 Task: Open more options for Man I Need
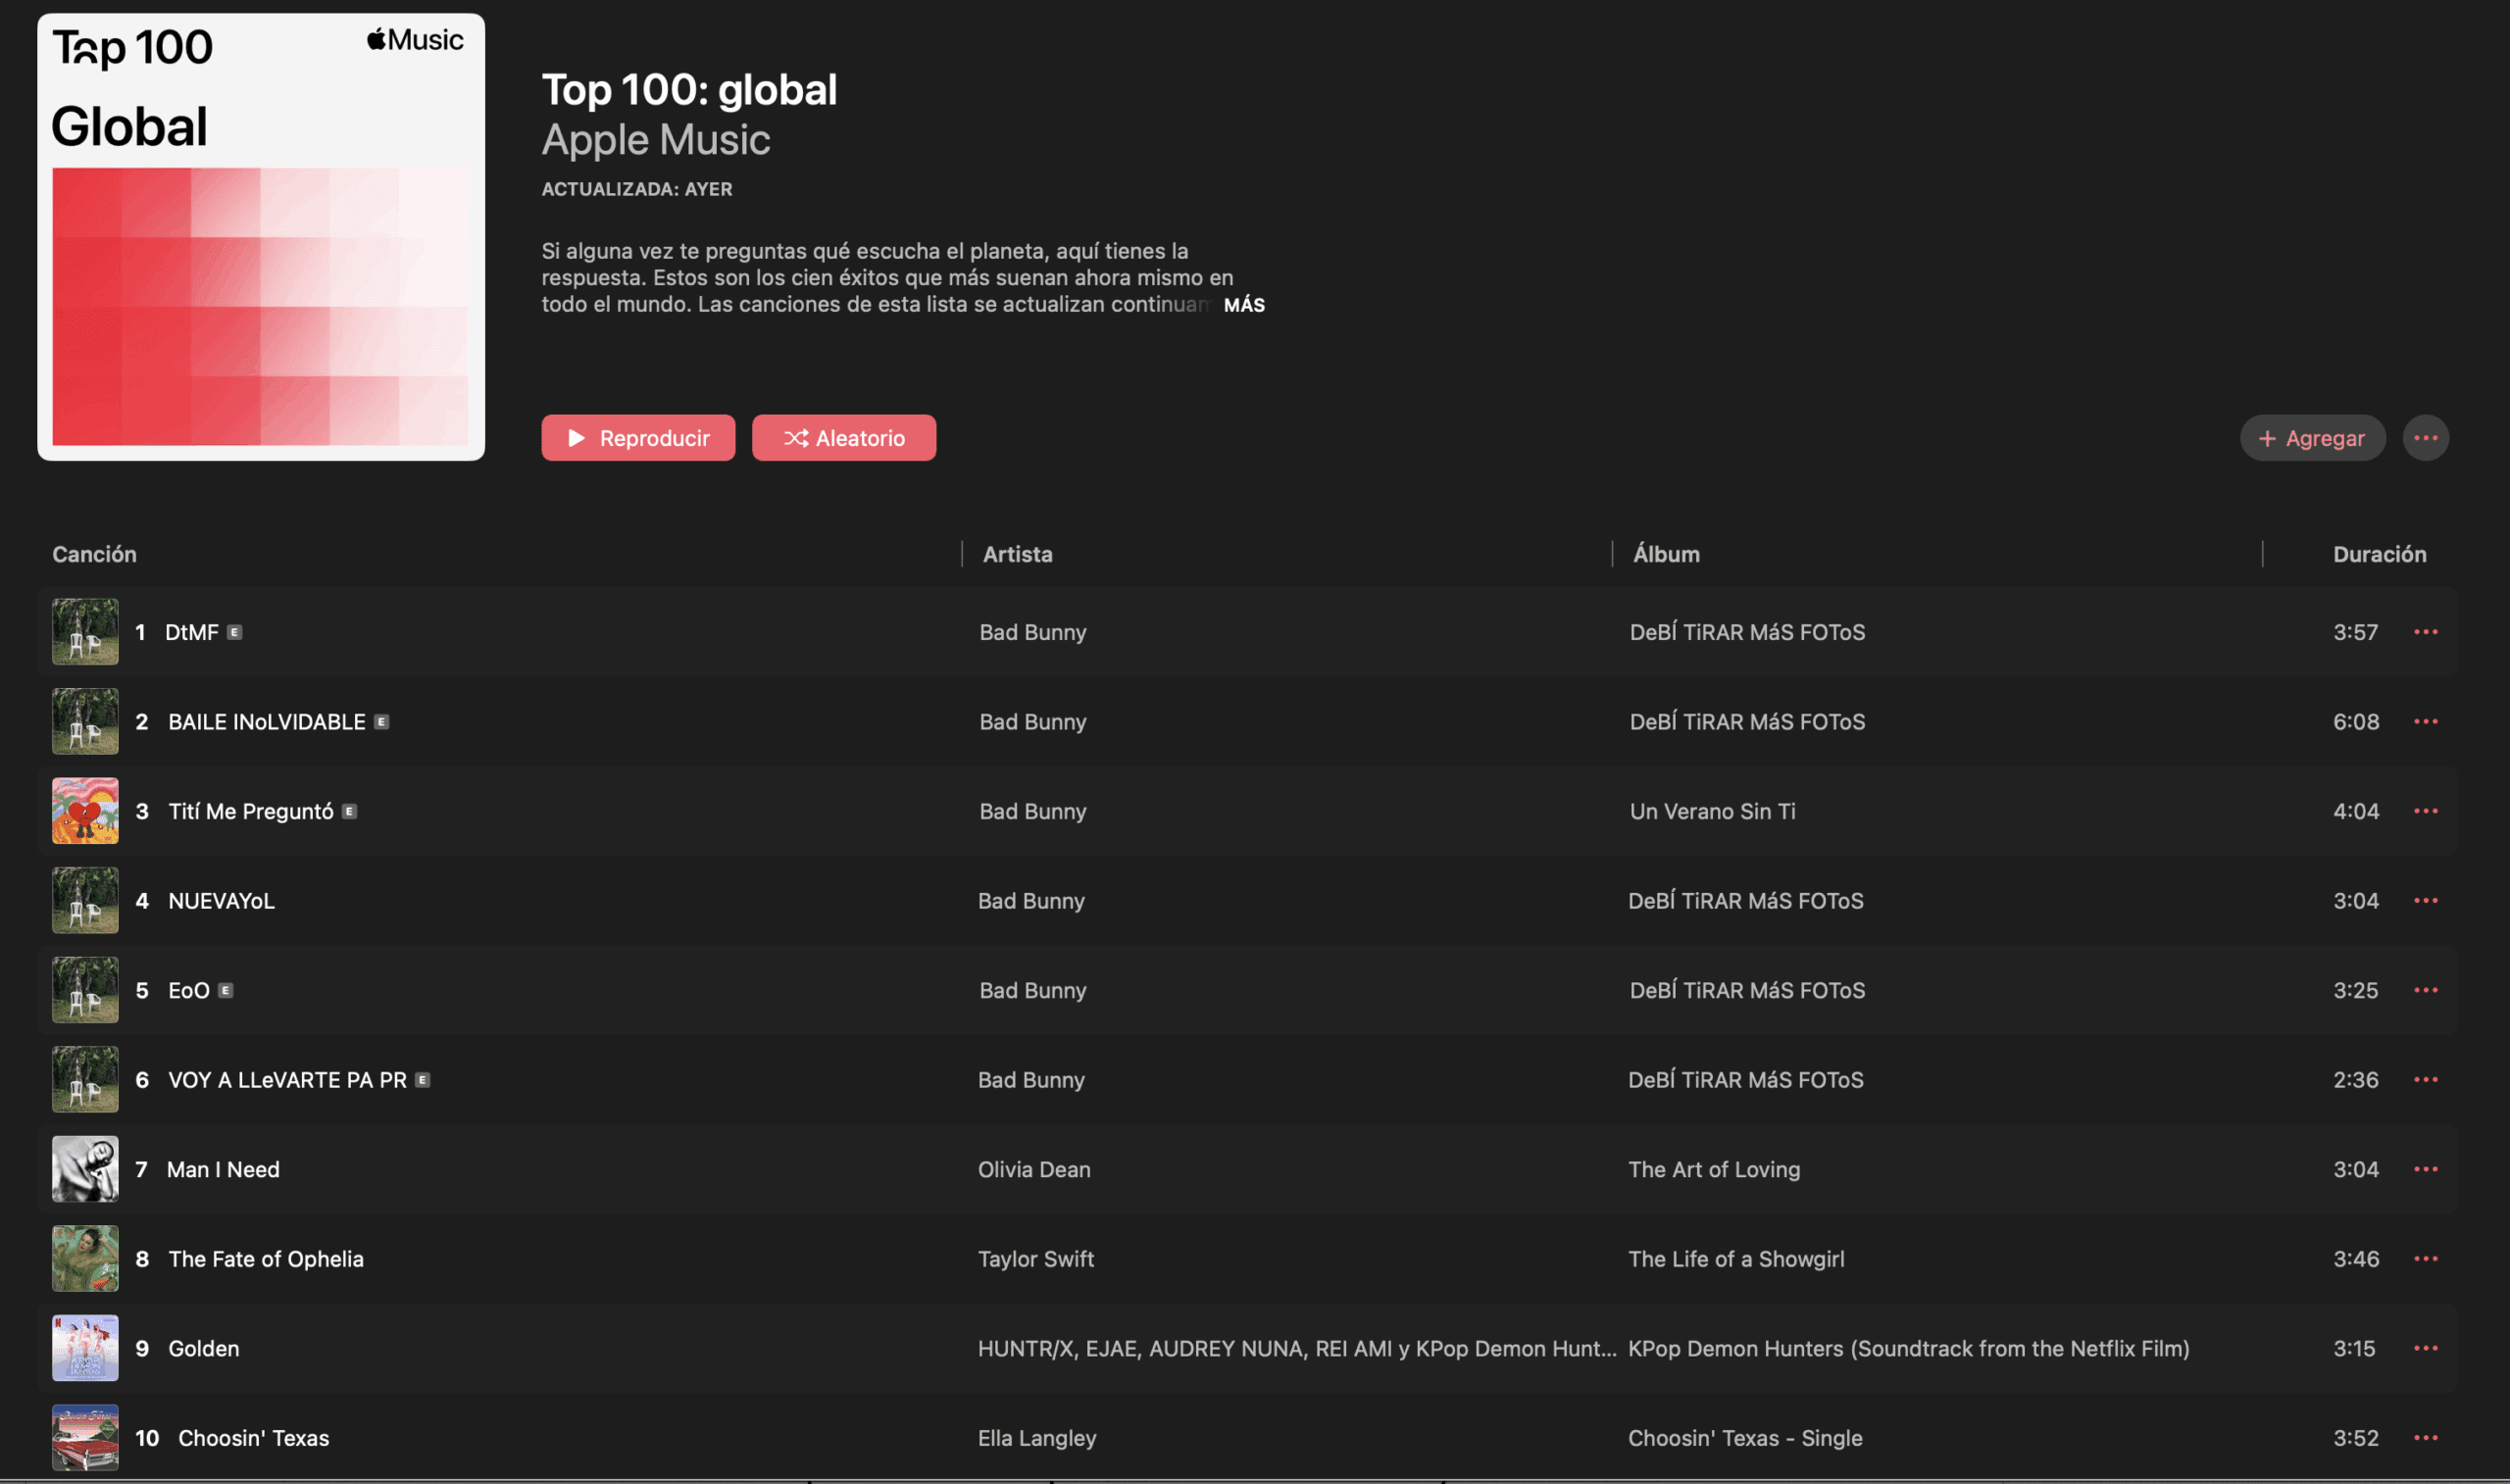click(x=2425, y=1169)
